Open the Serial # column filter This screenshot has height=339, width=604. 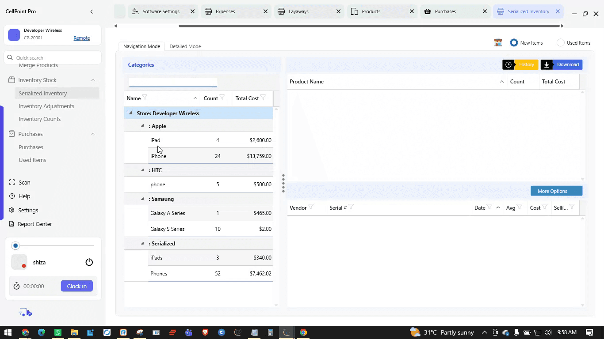click(x=351, y=207)
